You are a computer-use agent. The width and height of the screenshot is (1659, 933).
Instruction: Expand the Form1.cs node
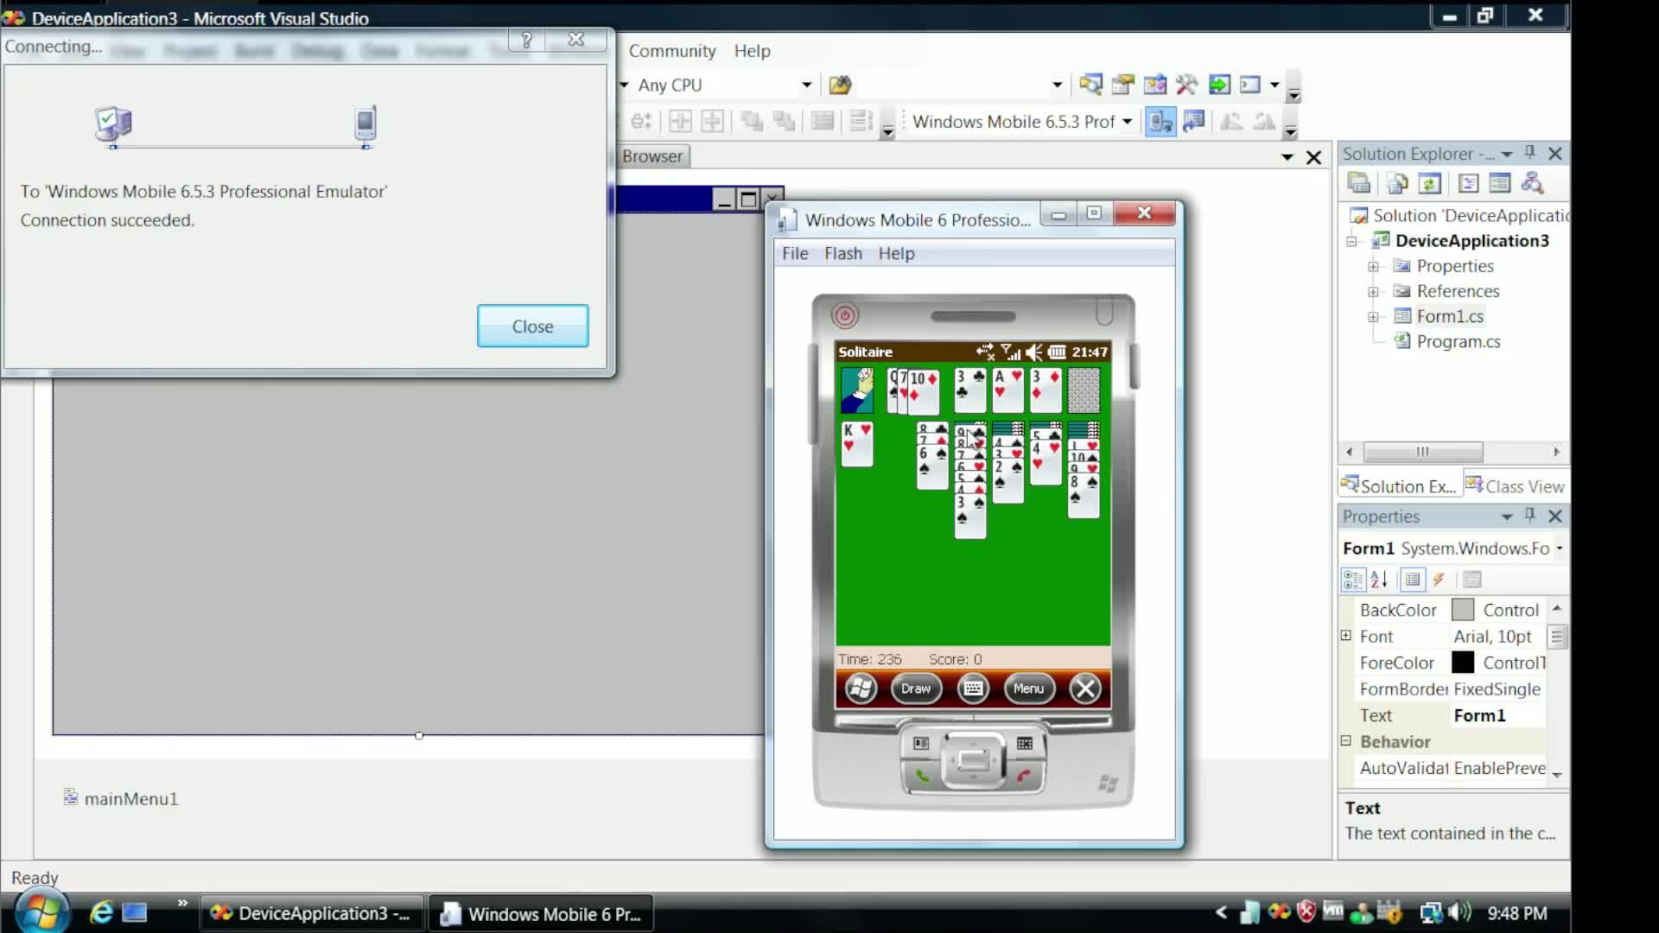(x=1373, y=317)
